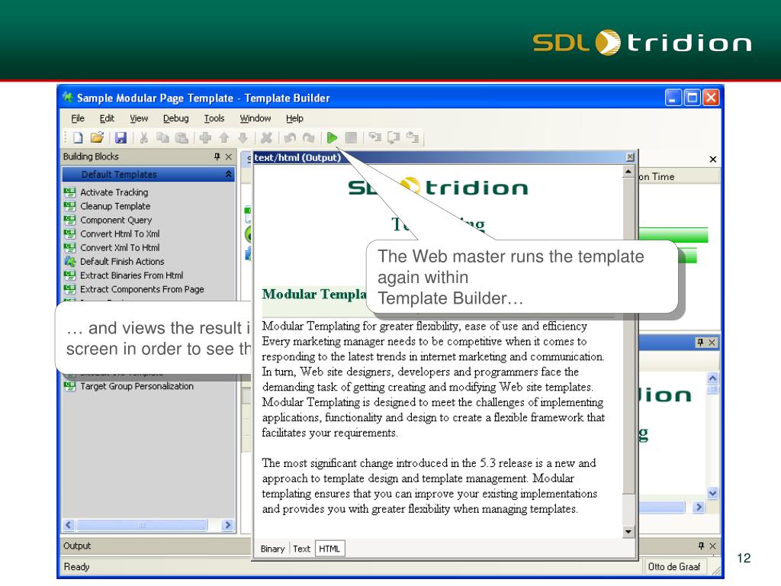This screenshot has width=781, height=586.
Task: Select Cleanup Template building block
Action: [x=115, y=206]
